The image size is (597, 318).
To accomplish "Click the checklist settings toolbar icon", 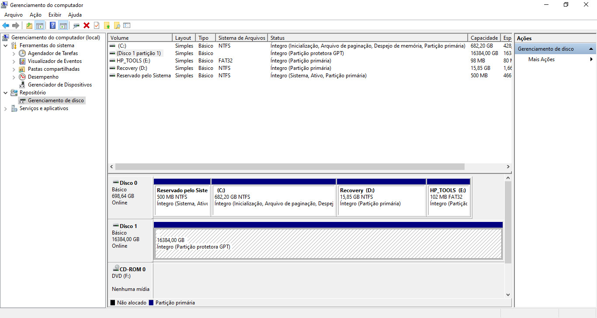I will [127, 25].
